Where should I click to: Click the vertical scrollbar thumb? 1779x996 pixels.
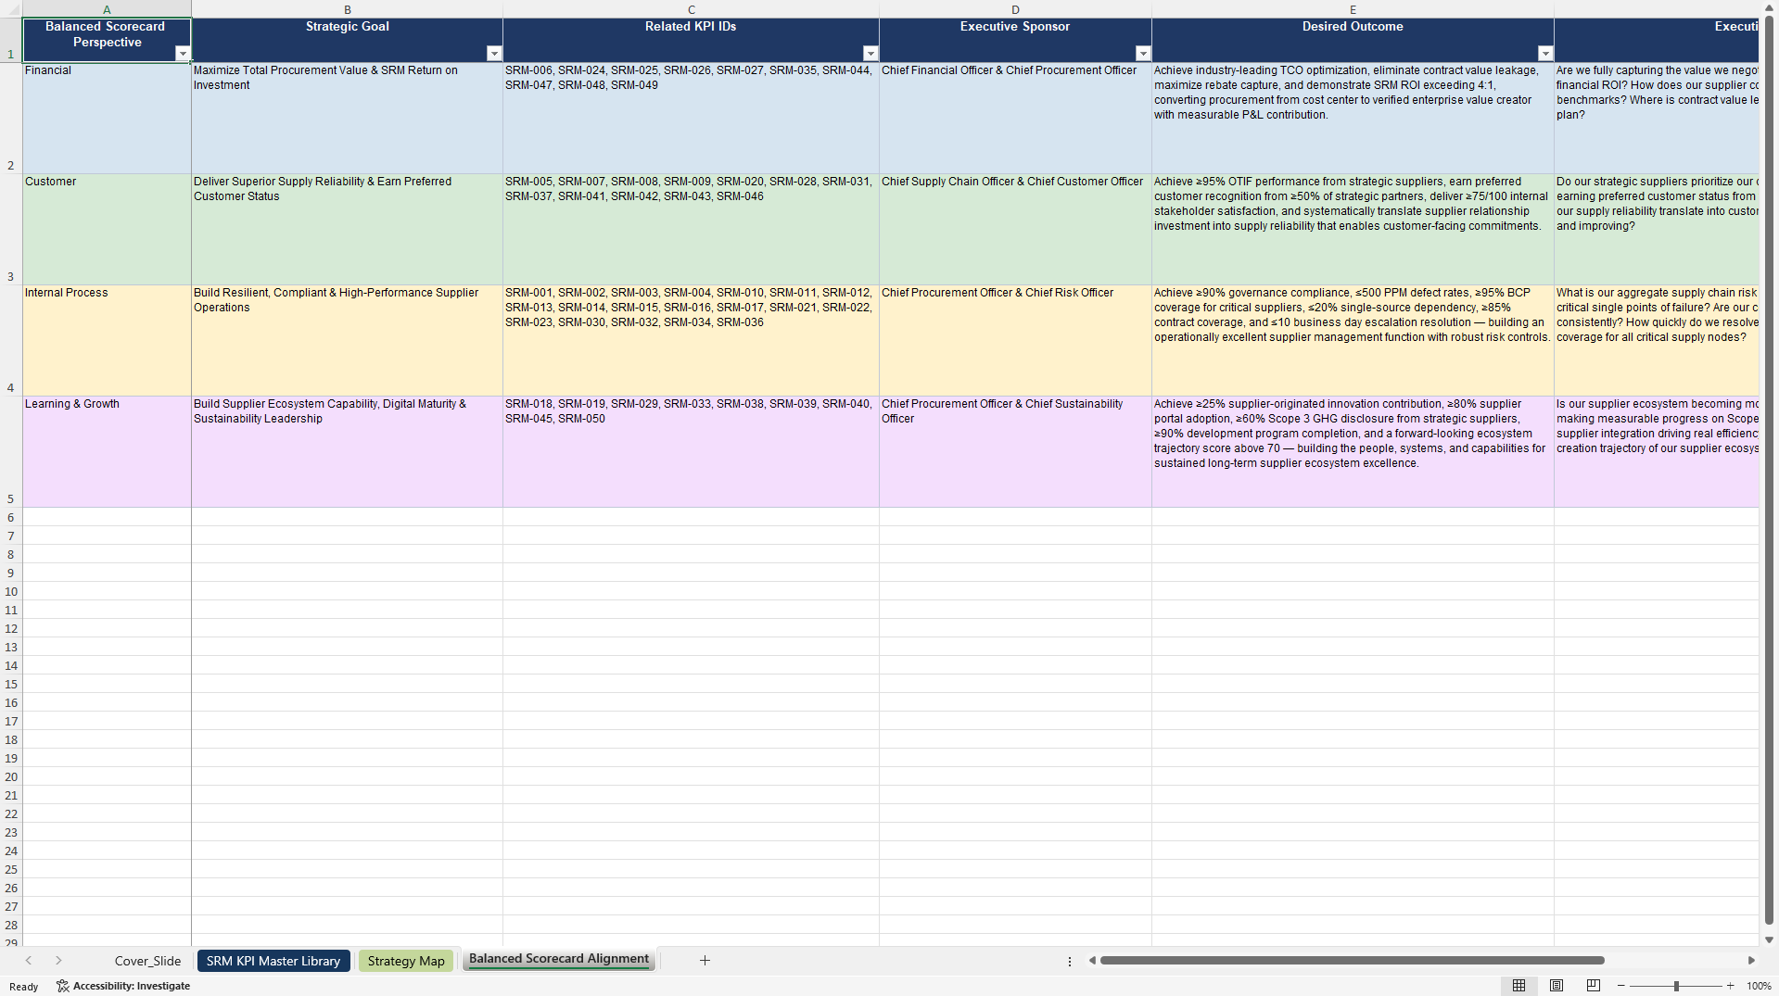point(1770,471)
